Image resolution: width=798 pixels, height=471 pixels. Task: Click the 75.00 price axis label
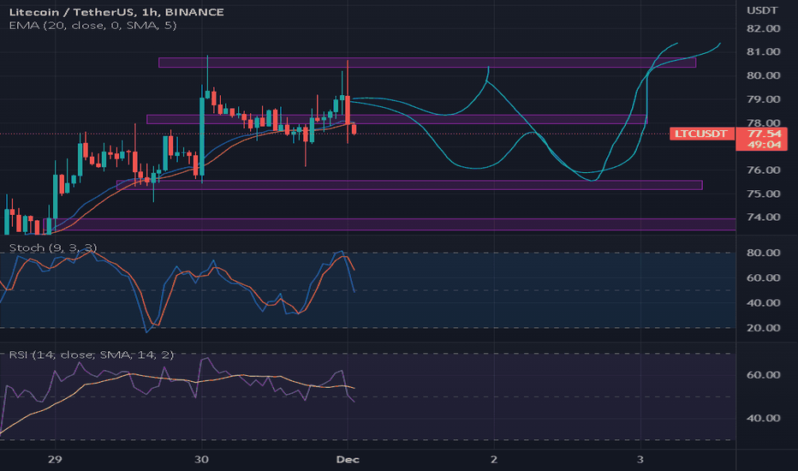(764, 194)
